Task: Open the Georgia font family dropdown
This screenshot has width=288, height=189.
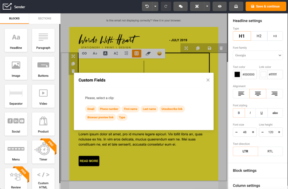Action: (x=258, y=55)
